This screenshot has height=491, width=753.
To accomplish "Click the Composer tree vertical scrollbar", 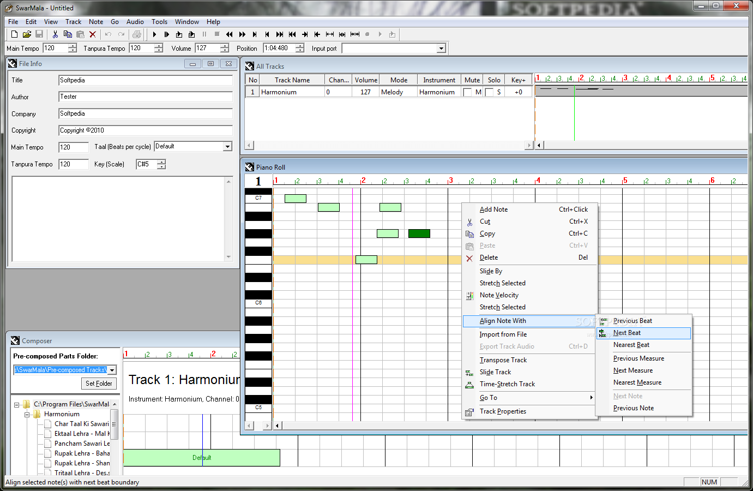I will (x=114, y=436).
